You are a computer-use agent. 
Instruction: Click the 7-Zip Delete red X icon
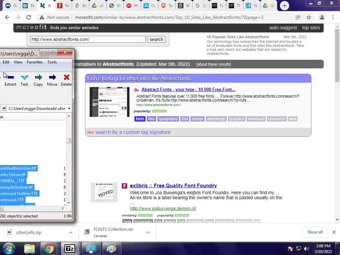coord(66,77)
